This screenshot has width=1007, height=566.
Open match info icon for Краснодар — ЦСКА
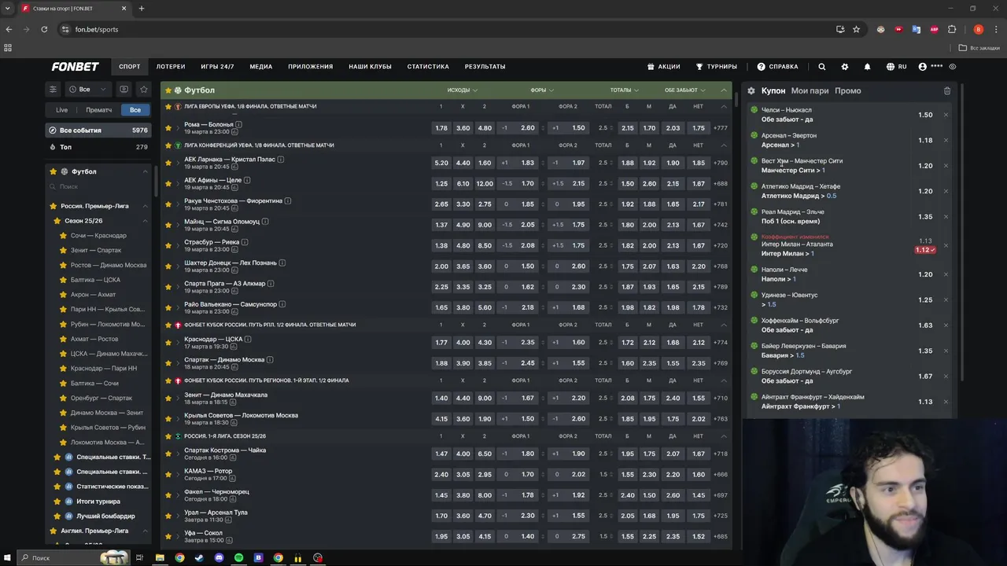(248, 339)
